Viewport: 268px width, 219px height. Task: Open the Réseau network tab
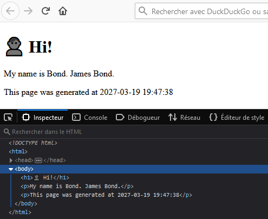[x=184, y=118]
